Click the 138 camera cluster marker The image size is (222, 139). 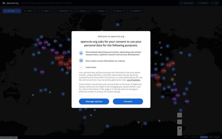click(x=46, y=42)
